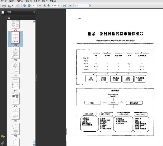Open the Attachments paperclip icon
This screenshot has width=163, height=146.
(3, 143)
